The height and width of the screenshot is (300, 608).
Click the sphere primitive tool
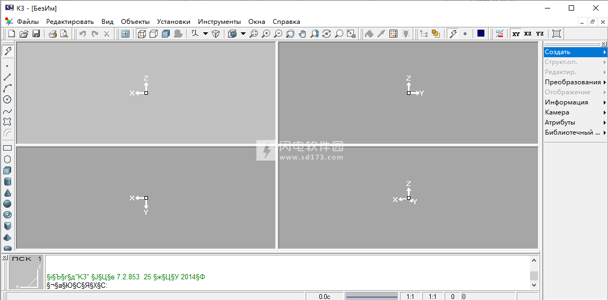coord(7,204)
